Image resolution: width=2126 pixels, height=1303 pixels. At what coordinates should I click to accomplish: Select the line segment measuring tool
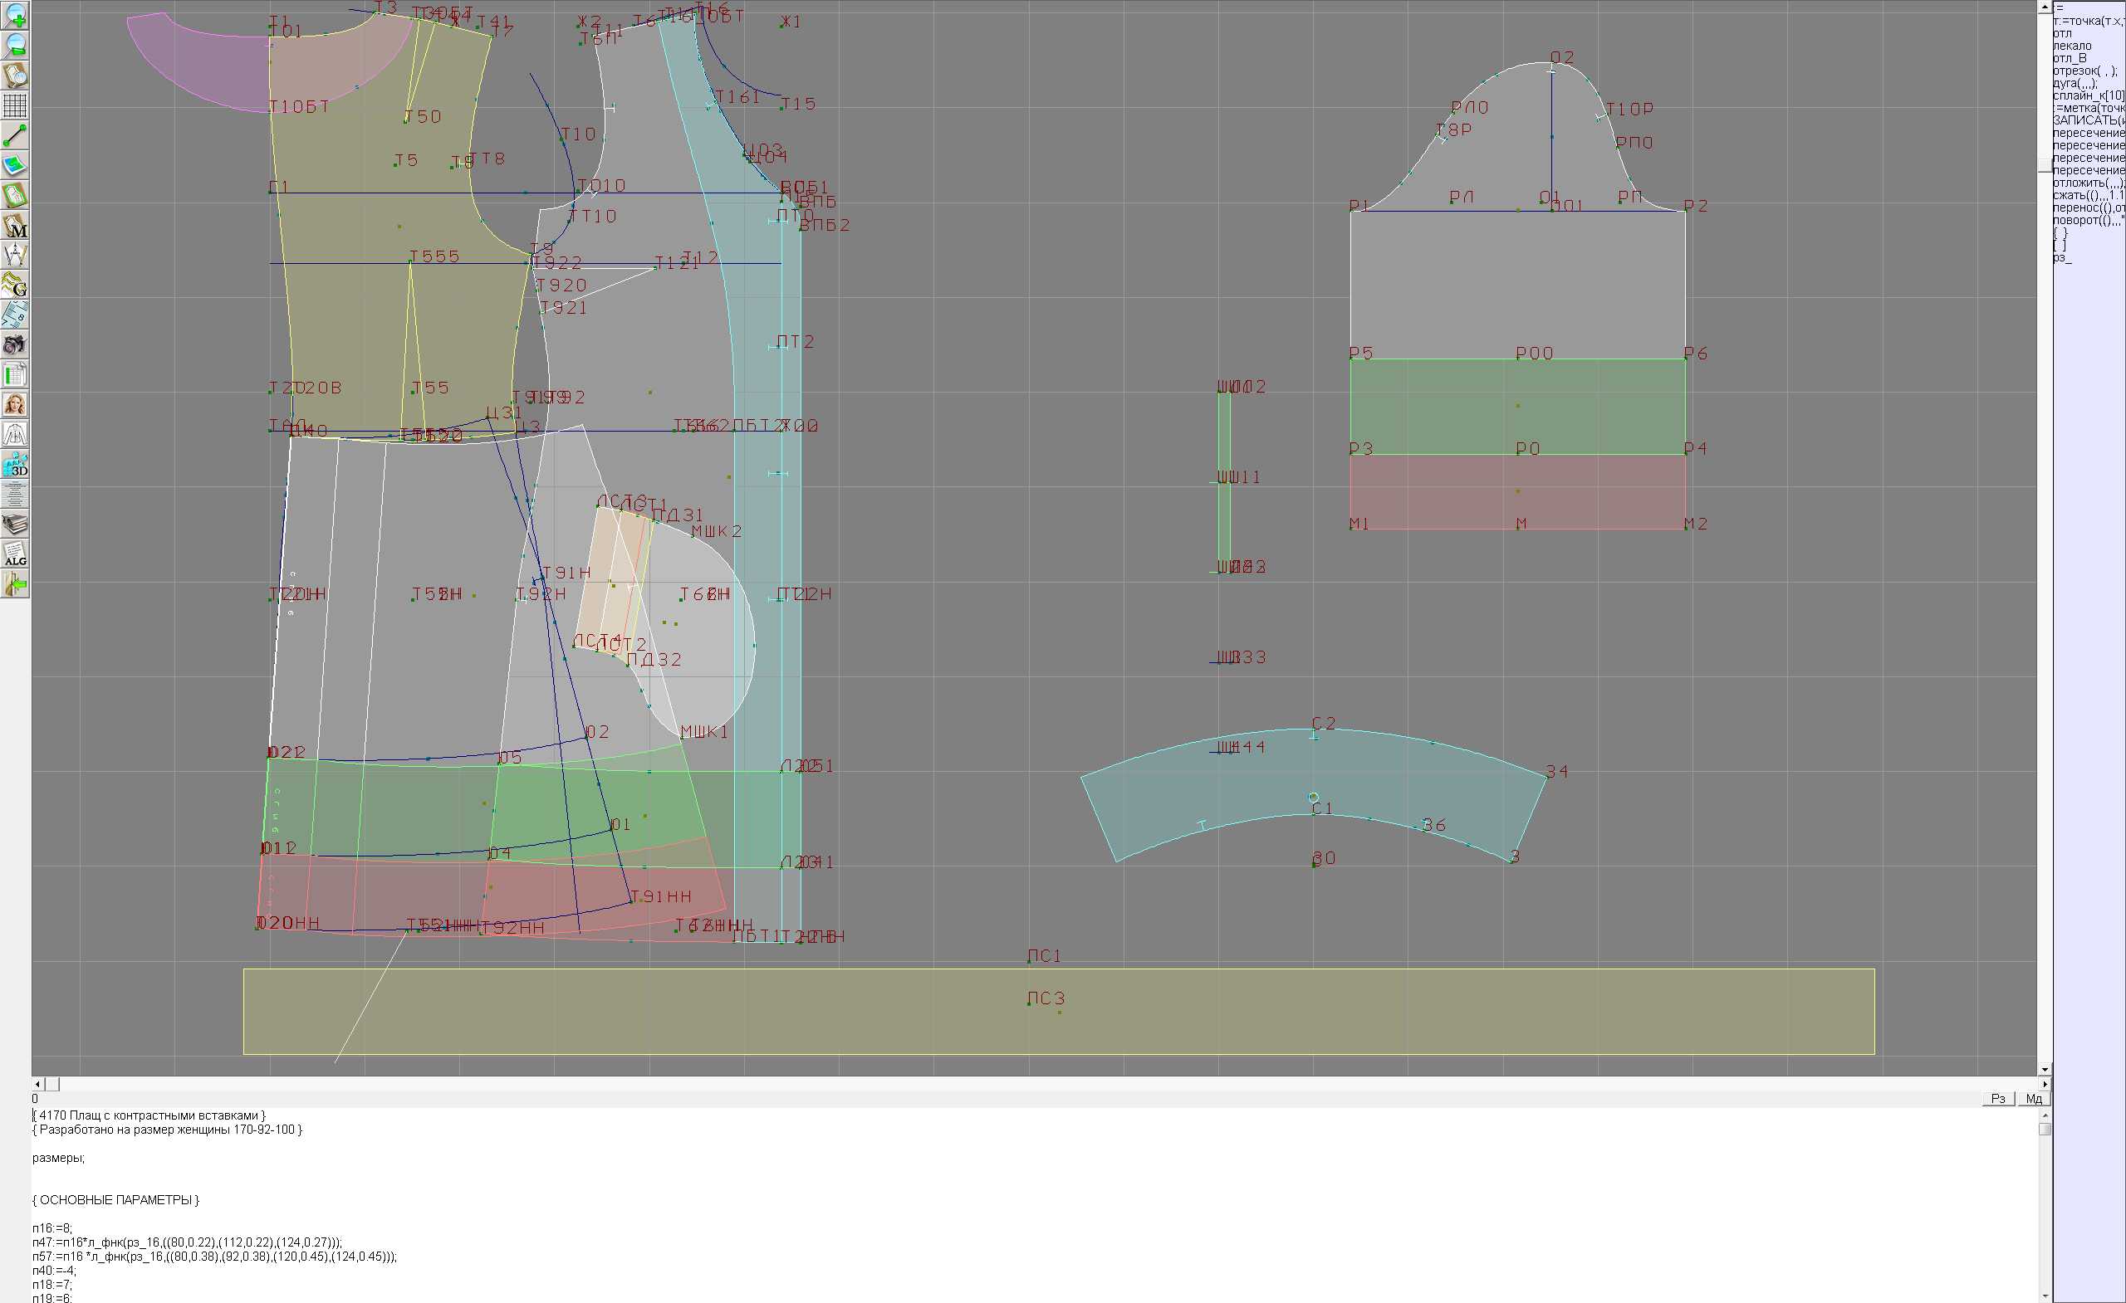click(15, 135)
